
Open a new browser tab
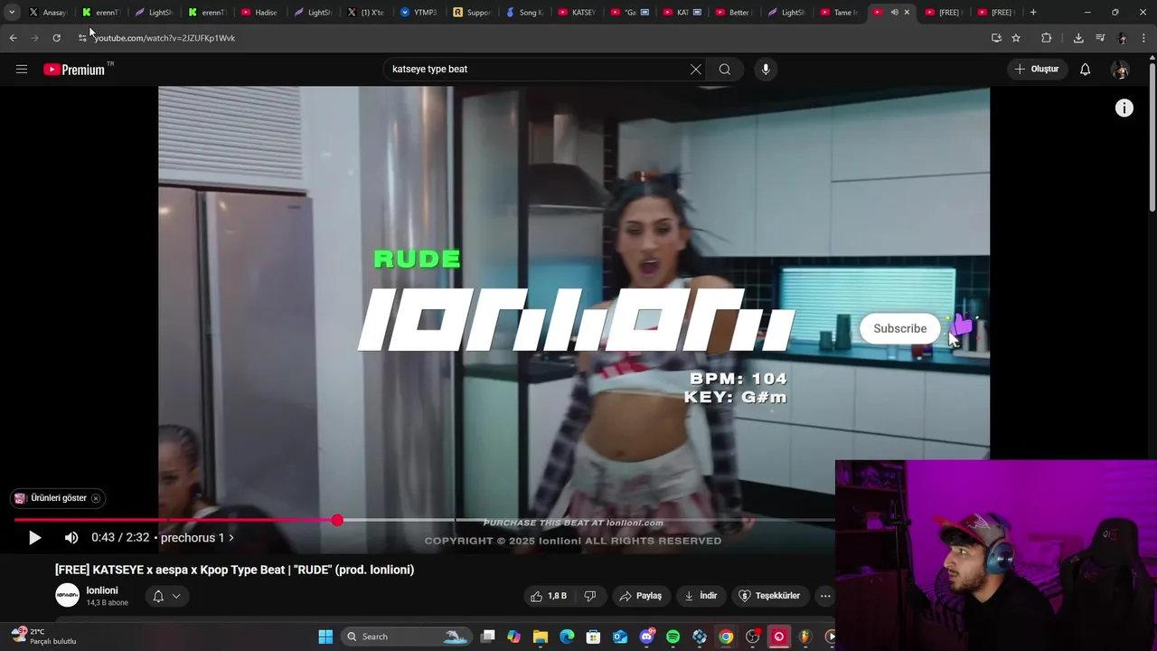(x=1033, y=13)
